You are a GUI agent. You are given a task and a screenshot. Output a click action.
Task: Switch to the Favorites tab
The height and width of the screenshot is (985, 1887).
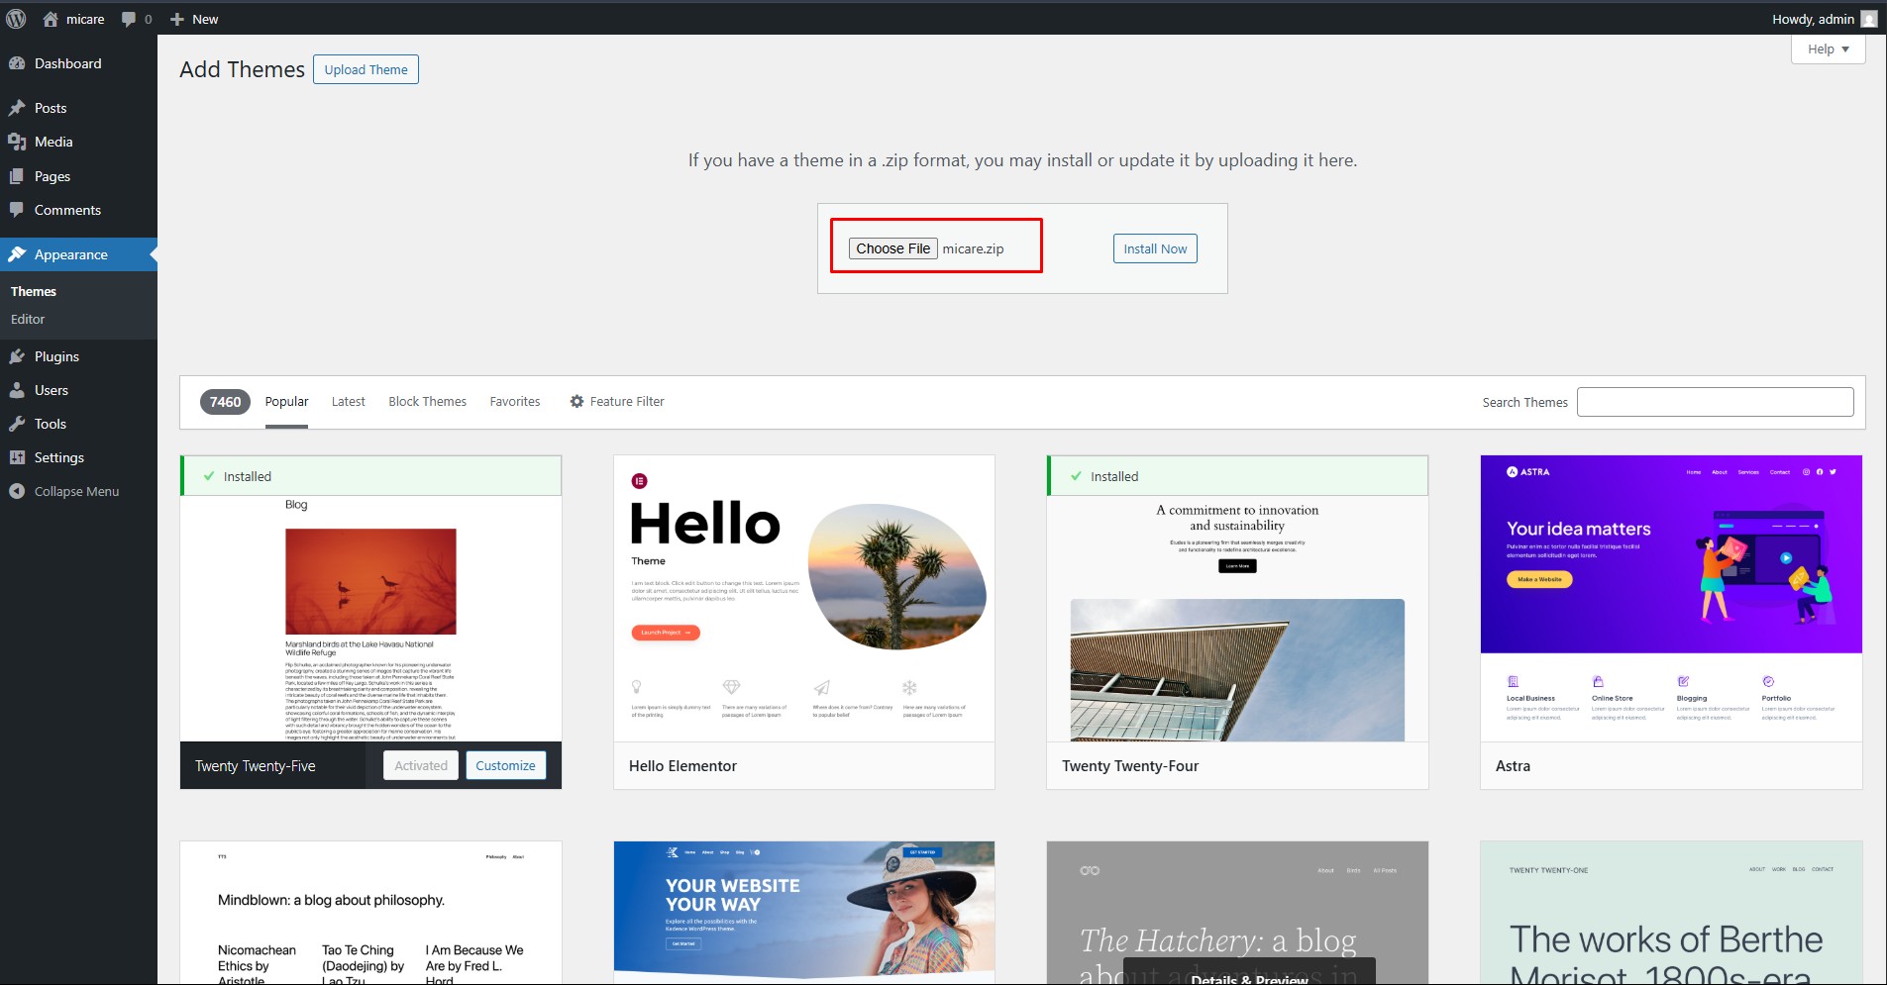click(x=515, y=402)
